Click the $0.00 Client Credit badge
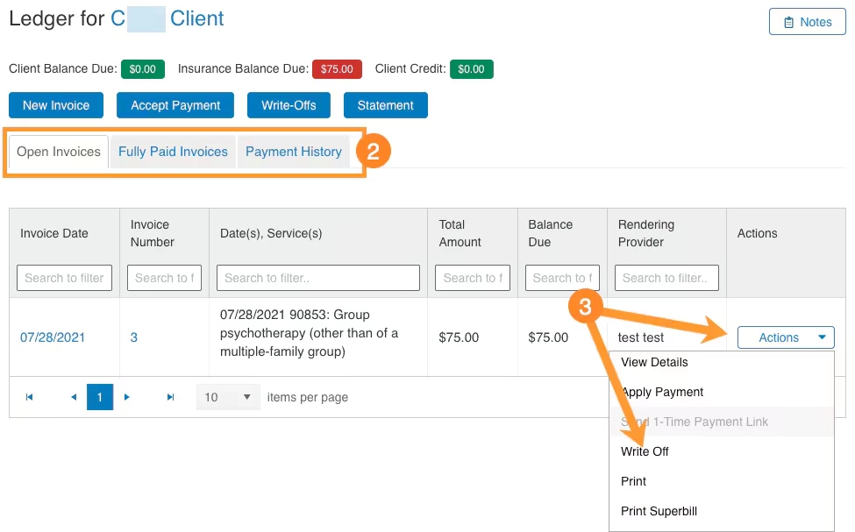Image resolution: width=855 pixels, height=532 pixels. (x=471, y=69)
